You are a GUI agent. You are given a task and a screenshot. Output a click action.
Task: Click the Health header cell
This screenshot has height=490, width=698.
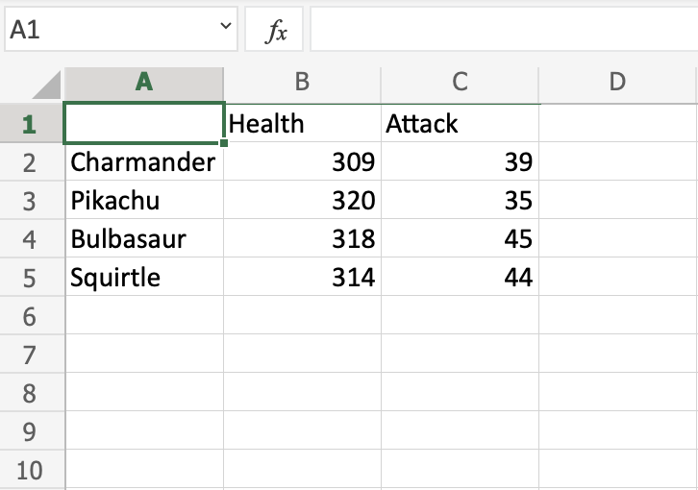tap(302, 124)
